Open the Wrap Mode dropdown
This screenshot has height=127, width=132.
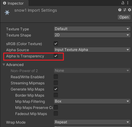[92, 122]
